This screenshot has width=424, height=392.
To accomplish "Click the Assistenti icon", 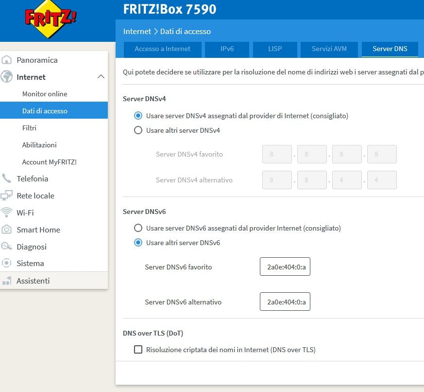I will [x=6, y=281].
